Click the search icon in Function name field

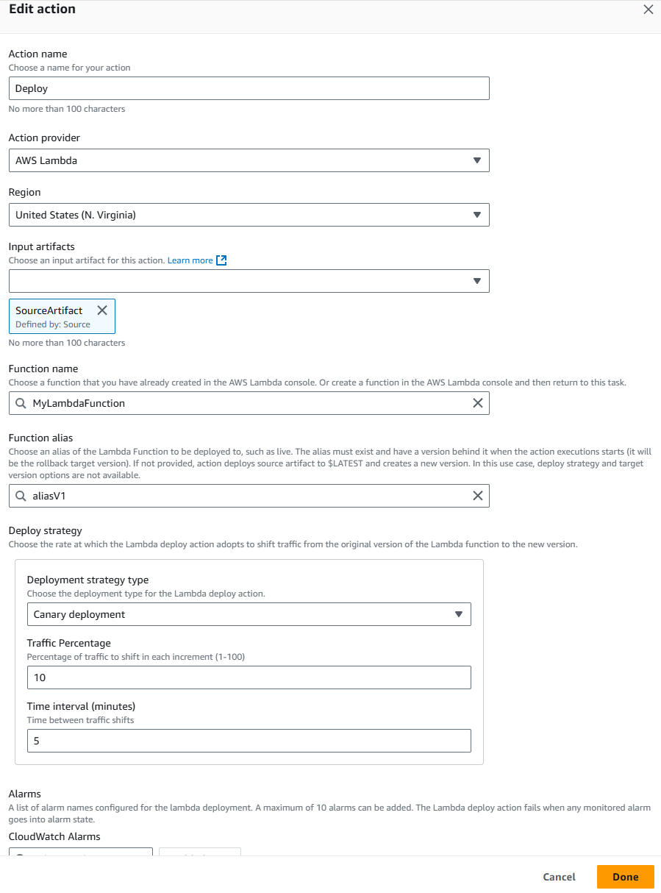point(20,403)
